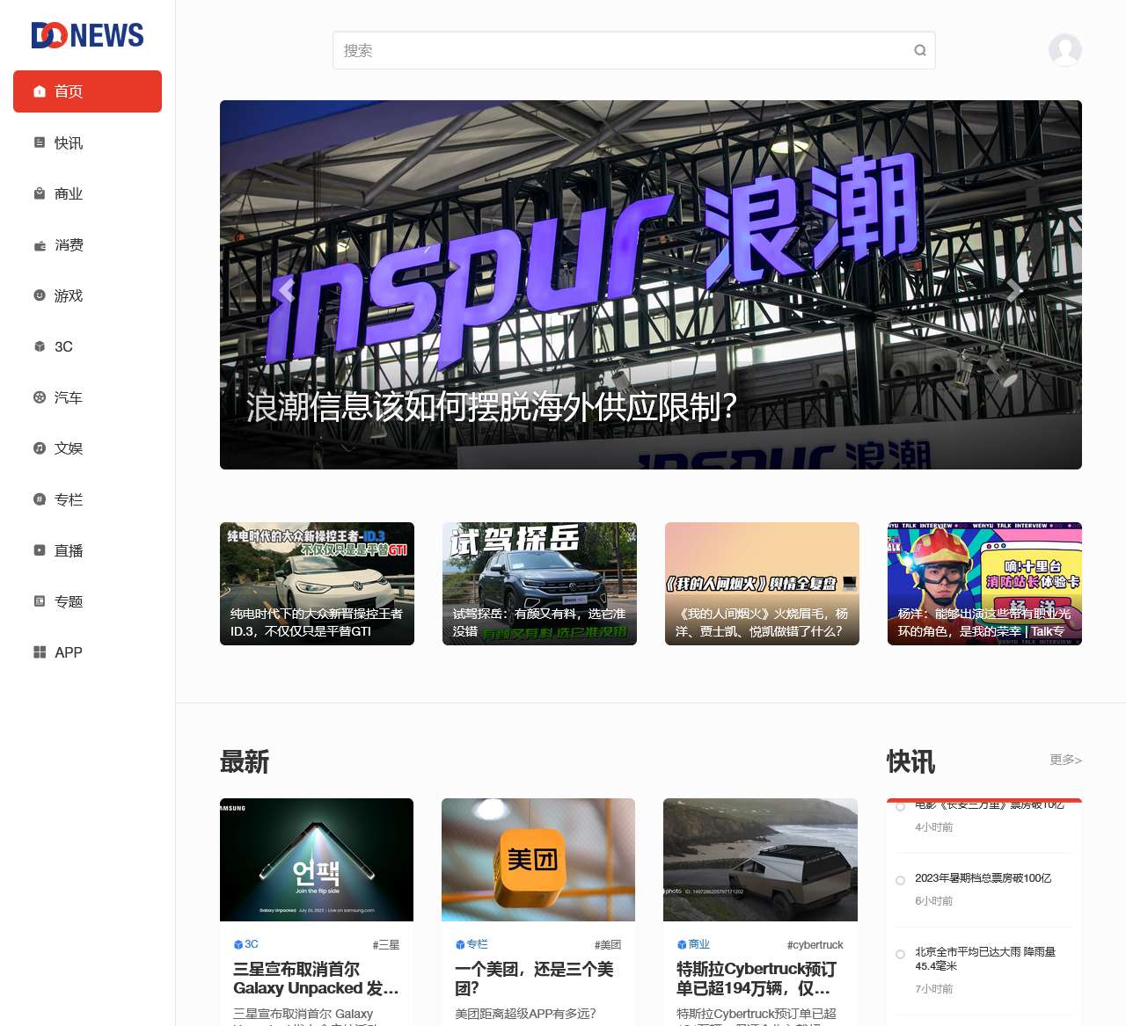Click the #三星 hashtag

386,945
